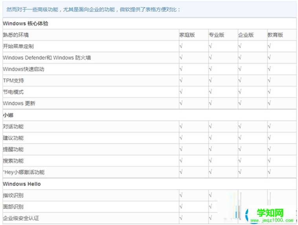The height and width of the screenshot is (225, 298).
Task: Click the 专业版 checkmark for TPM支持
Action: (x=210, y=80)
